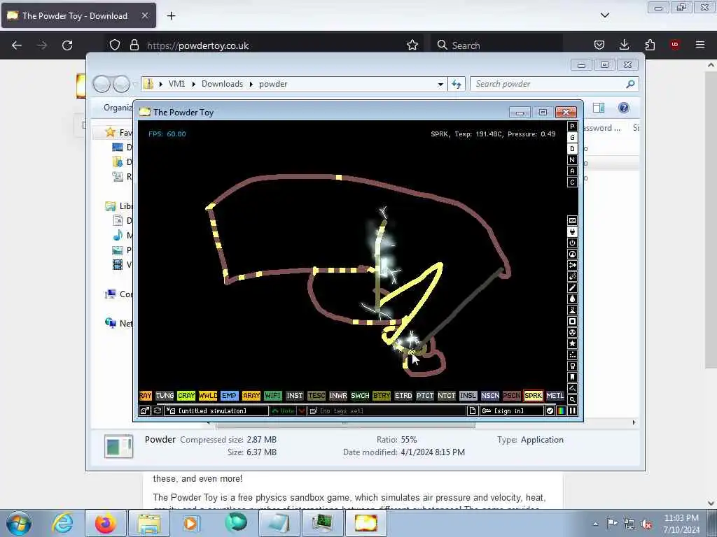Screen dimensions: 717x537
Task: Click the Explorer horizontal scrollbar thumb
Action: coord(345,424)
